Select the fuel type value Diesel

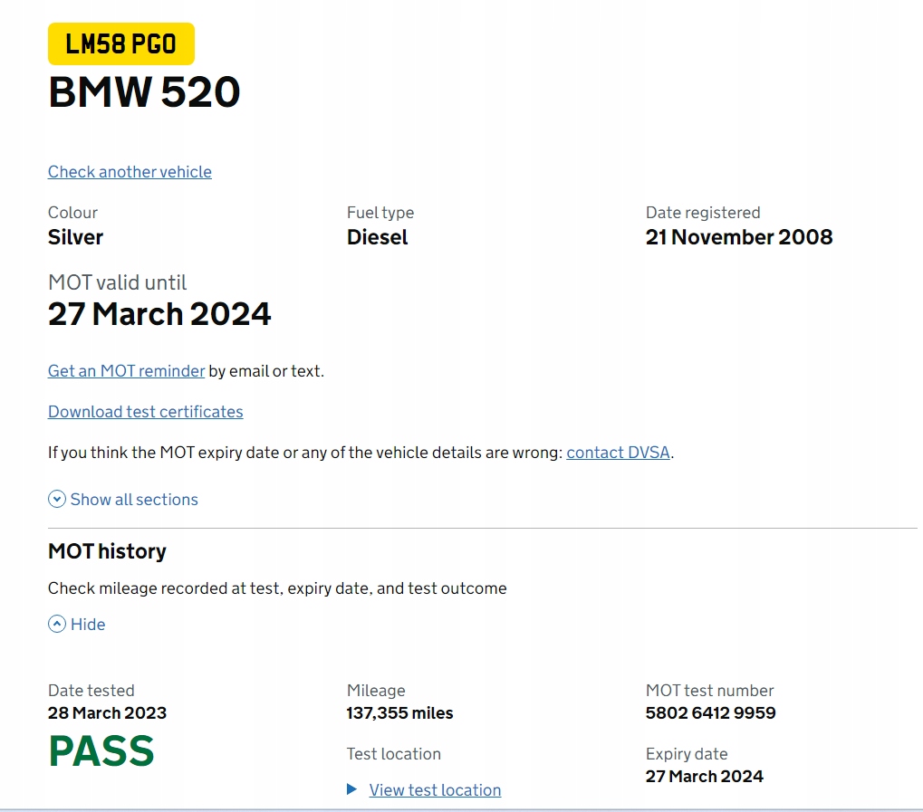click(378, 237)
